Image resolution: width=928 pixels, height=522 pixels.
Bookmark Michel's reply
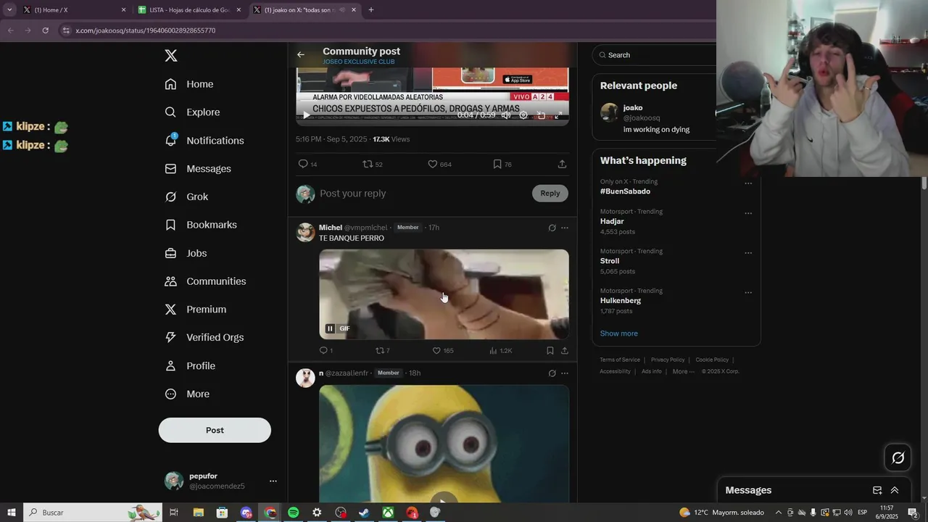pos(550,350)
